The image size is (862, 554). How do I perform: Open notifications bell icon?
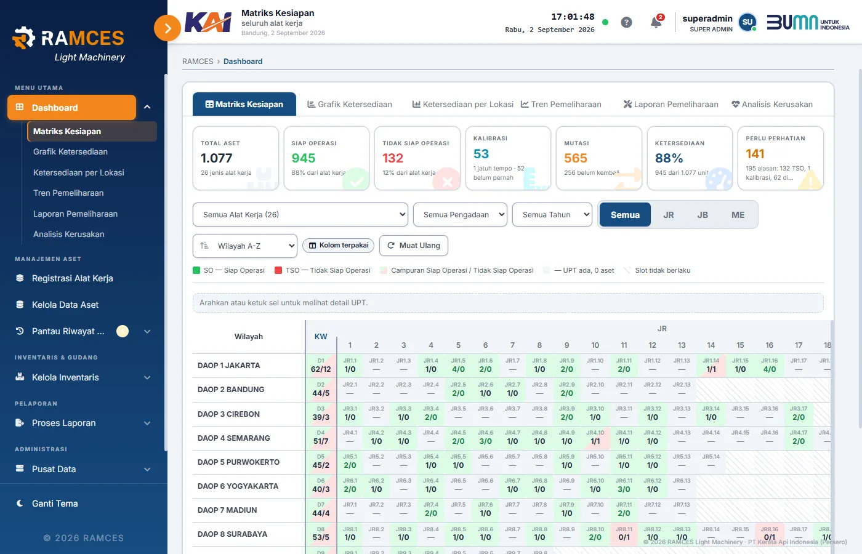coord(656,22)
